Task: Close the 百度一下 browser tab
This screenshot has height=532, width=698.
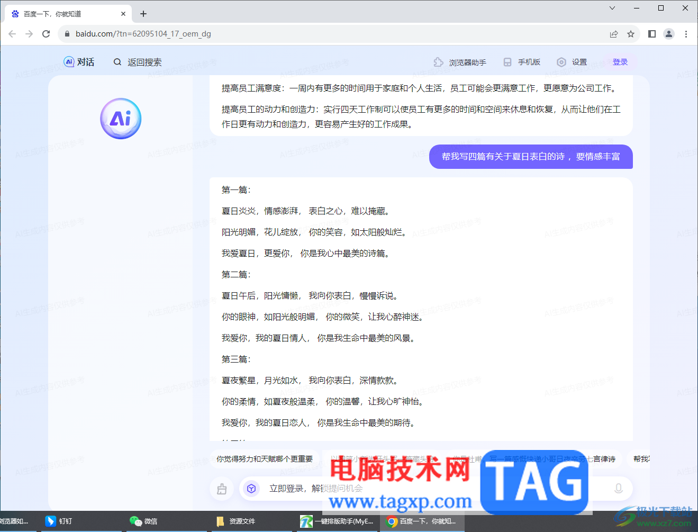Action: coord(123,14)
